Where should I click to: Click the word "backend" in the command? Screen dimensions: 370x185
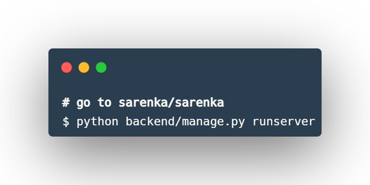click(150, 121)
